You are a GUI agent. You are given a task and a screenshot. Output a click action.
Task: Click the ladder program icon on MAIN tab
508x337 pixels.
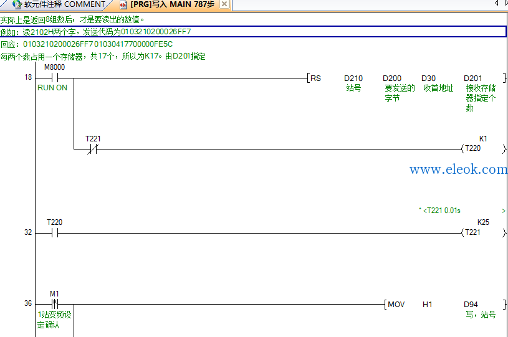coord(123,5)
